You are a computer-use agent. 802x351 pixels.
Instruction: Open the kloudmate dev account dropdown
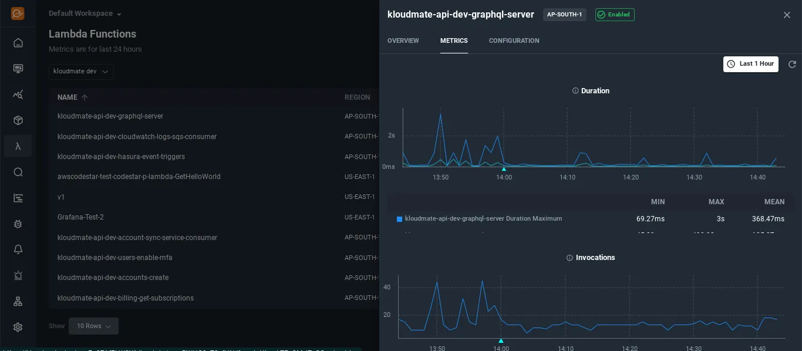coord(81,72)
